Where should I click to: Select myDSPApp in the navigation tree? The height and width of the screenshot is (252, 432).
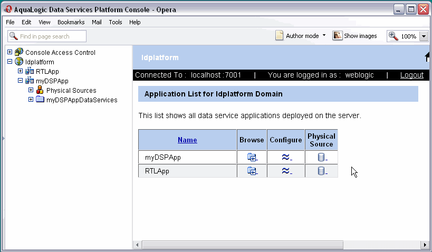click(52, 81)
